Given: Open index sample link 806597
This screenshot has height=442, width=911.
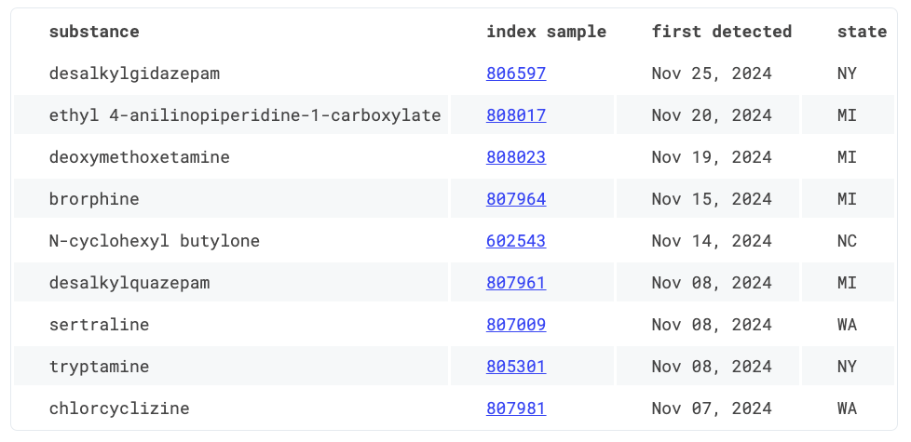Looking at the screenshot, I should pyautogui.click(x=516, y=74).
